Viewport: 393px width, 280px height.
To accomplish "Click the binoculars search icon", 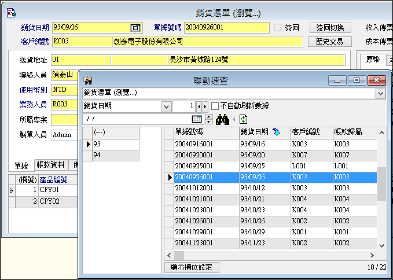I will point(222,119).
